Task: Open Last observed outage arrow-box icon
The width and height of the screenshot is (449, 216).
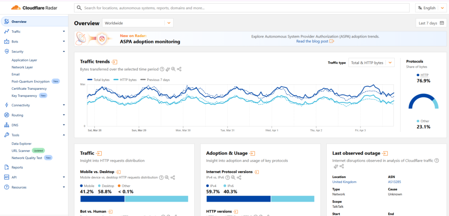Action: coord(385,153)
